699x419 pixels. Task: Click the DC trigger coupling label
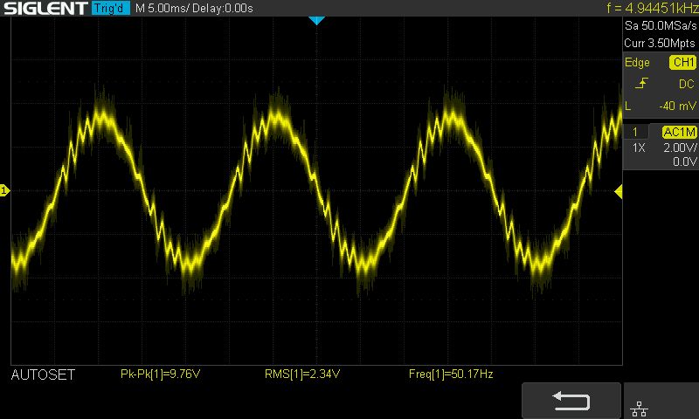pos(687,84)
